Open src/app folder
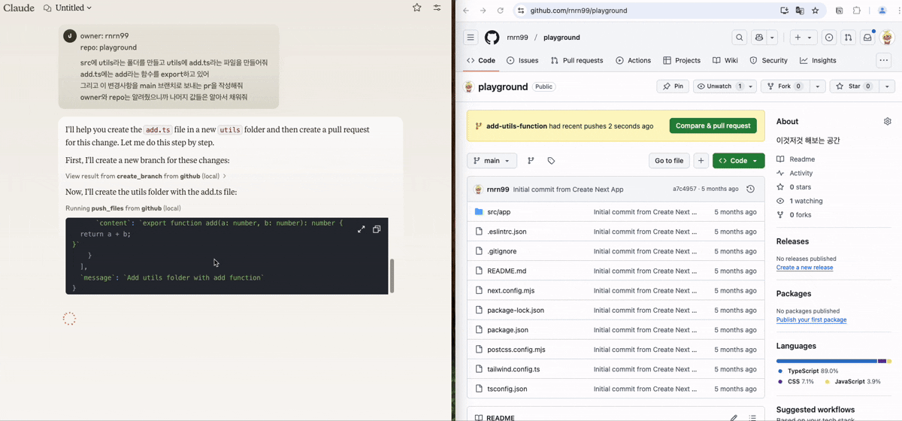This screenshot has width=902, height=421. pyautogui.click(x=498, y=212)
